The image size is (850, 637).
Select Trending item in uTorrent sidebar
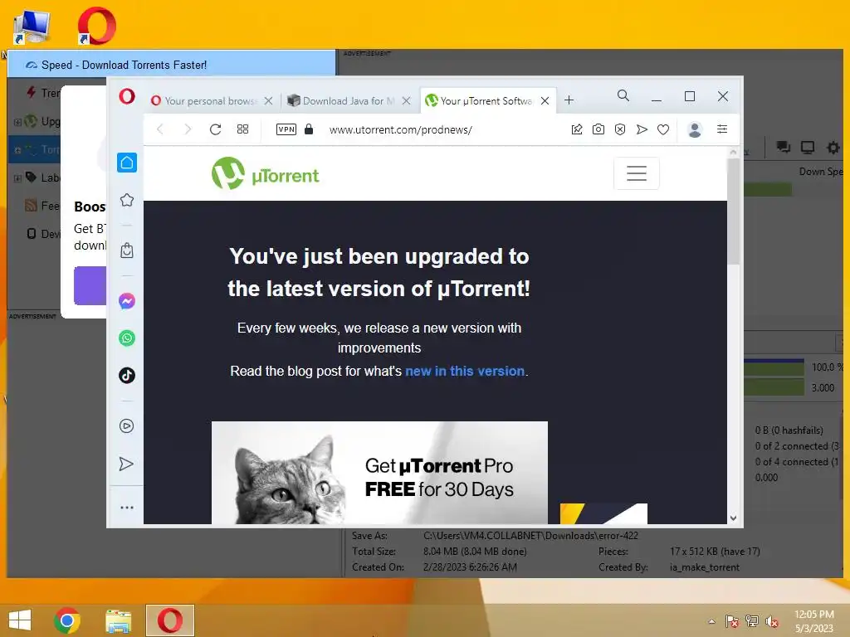click(x=43, y=93)
